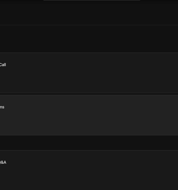
Task: Select the second empty dark row above "Call"
Action: coord(89,39)
